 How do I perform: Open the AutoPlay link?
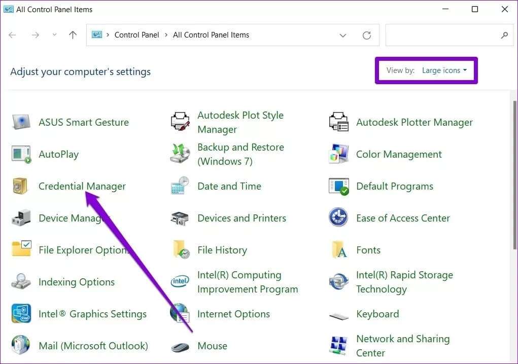click(x=58, y=154)
